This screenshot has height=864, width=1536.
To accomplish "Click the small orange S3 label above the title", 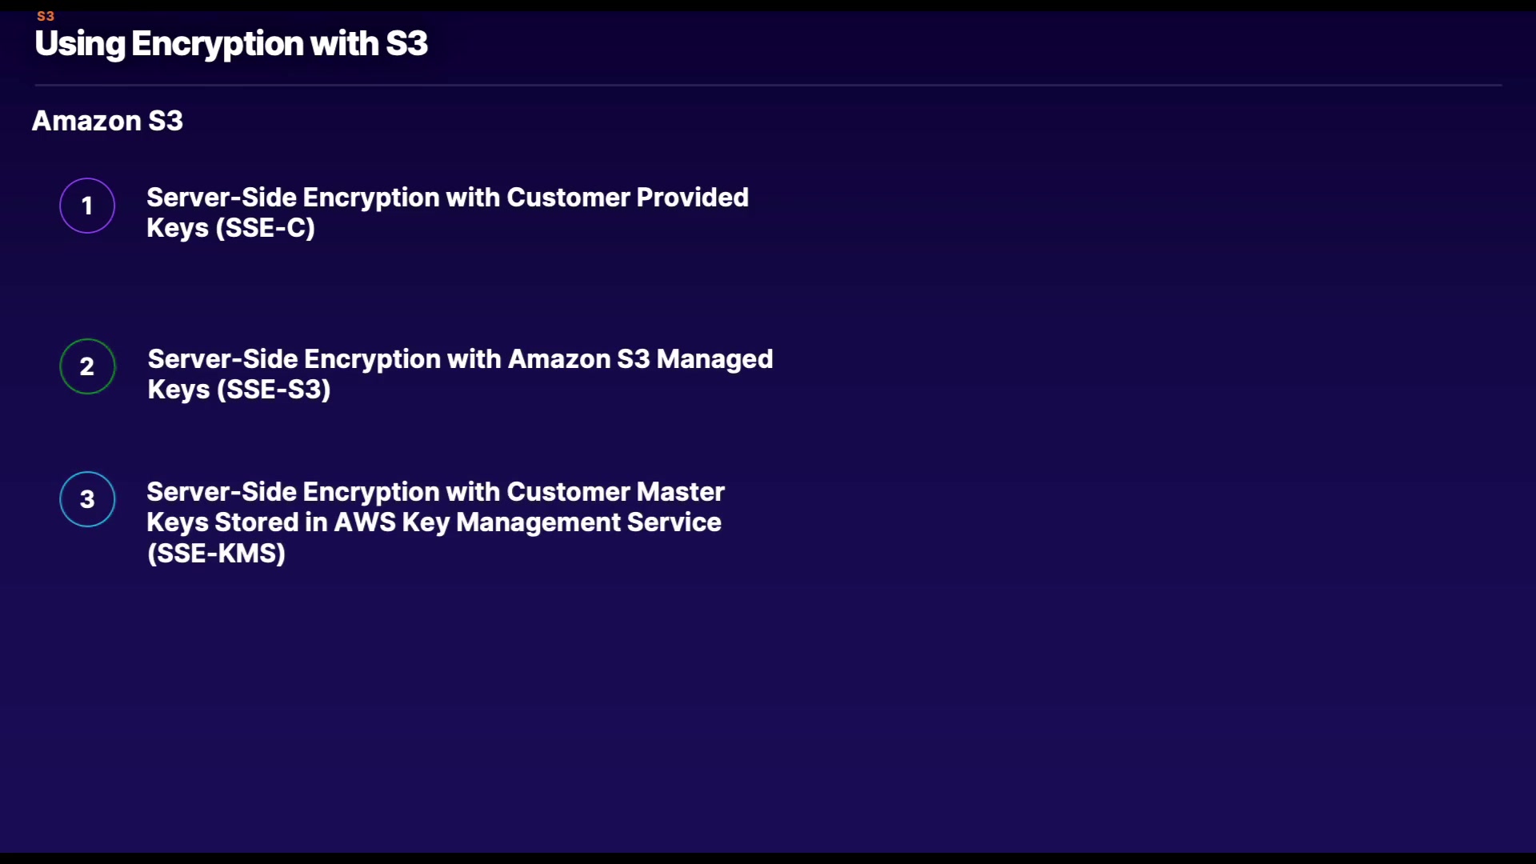I will pos(46,16).
